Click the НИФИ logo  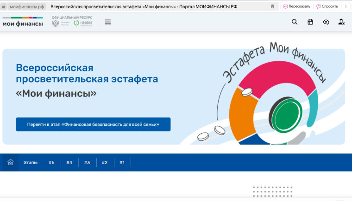[x=83, y=23]
